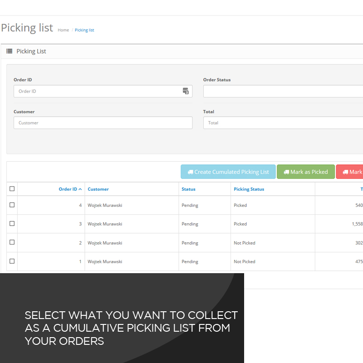
Task: Click the list icon beside Picking List heading
Action: click(9, 51)
